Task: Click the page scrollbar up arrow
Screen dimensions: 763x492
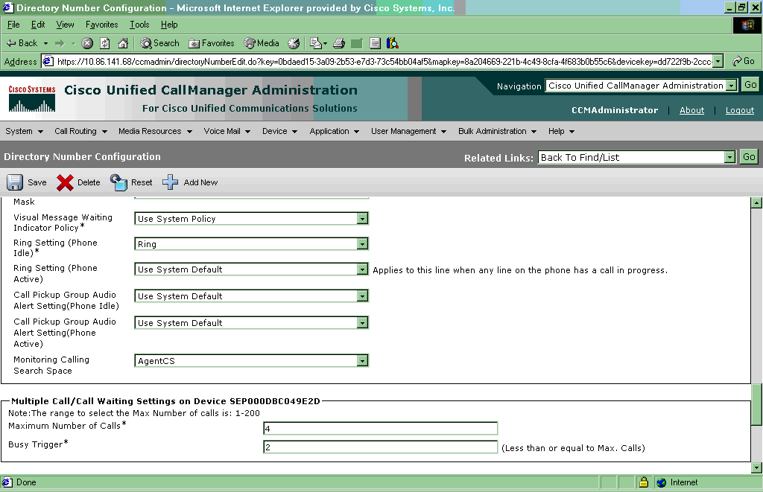Action: 756,202
